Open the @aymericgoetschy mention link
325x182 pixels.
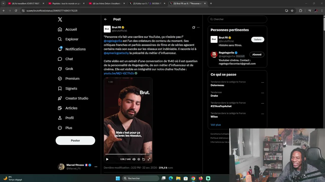[116, 53]
